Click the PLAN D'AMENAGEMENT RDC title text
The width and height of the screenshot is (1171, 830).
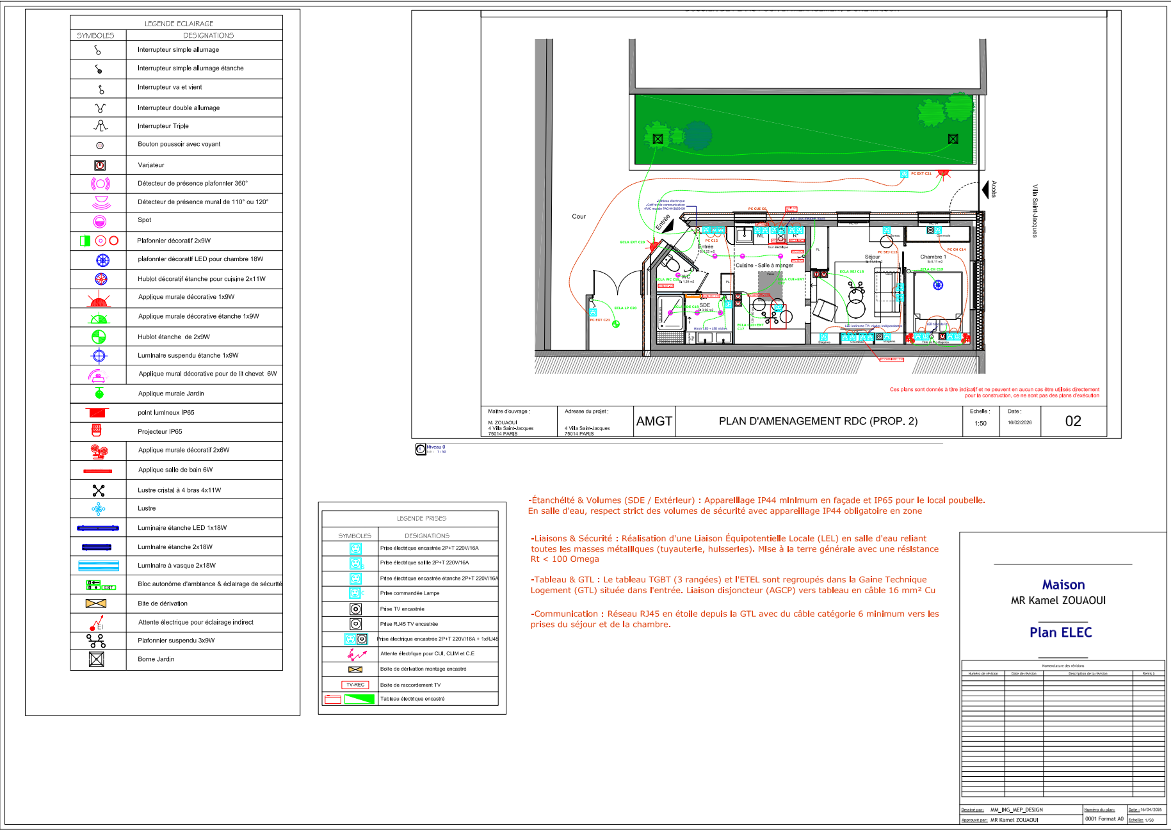pyautogui.click(x=818, y=421)
